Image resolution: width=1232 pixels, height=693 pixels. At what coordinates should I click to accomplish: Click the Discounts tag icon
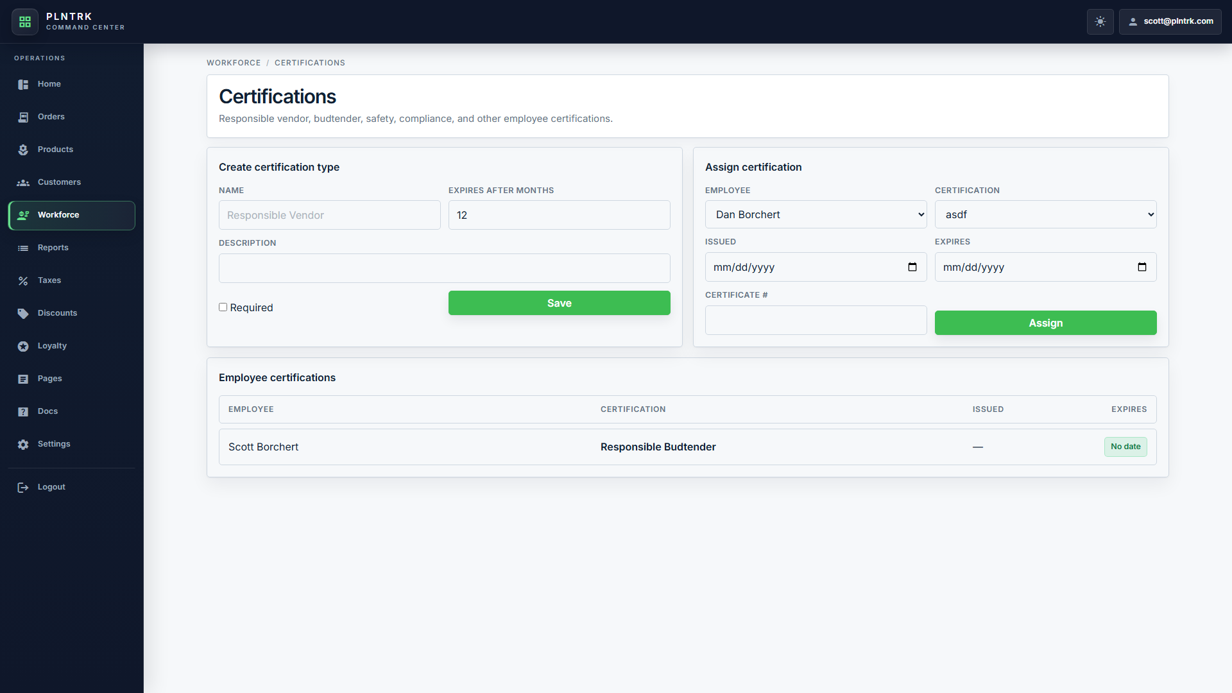23,313
